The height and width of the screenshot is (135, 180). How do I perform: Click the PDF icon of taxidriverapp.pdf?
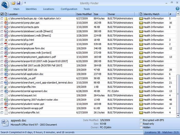tap(6, 108)
